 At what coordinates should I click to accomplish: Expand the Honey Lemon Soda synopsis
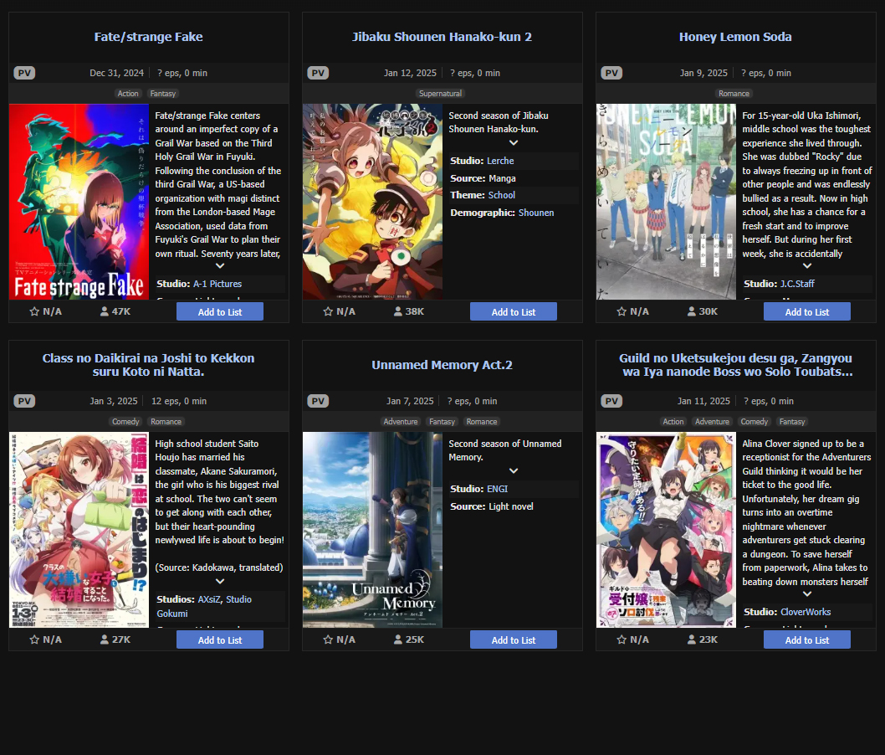click(x=807, y=265)
